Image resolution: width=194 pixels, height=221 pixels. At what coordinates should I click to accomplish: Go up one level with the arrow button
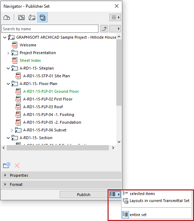(104, 29)
